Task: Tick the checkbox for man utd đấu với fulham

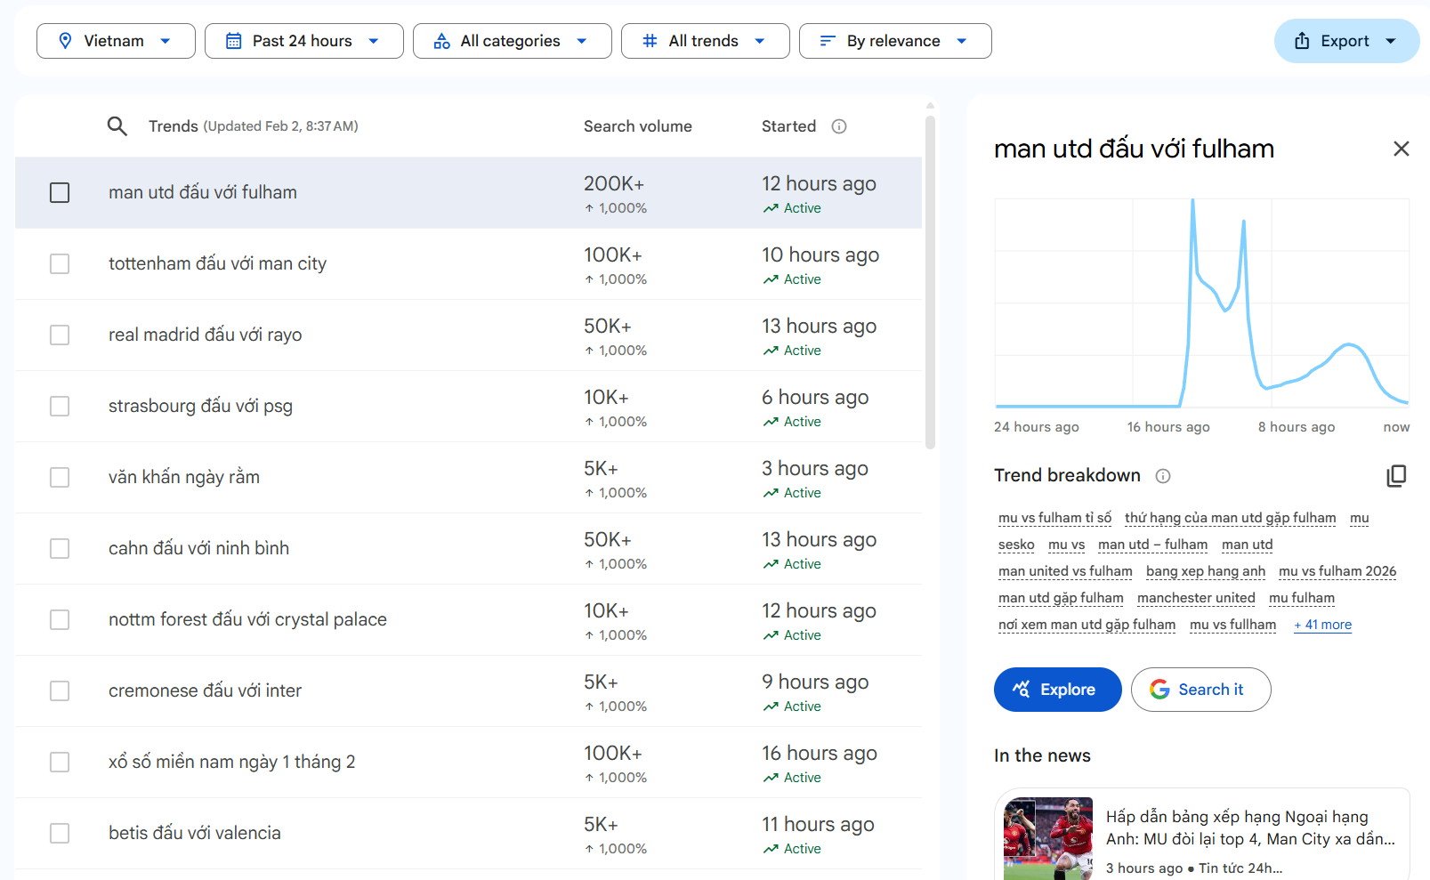Action: (x=60, y=193)
